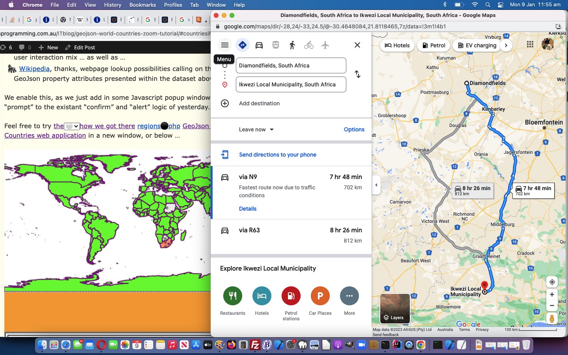Select best travel mode directions icon

[x=243, y=45]
